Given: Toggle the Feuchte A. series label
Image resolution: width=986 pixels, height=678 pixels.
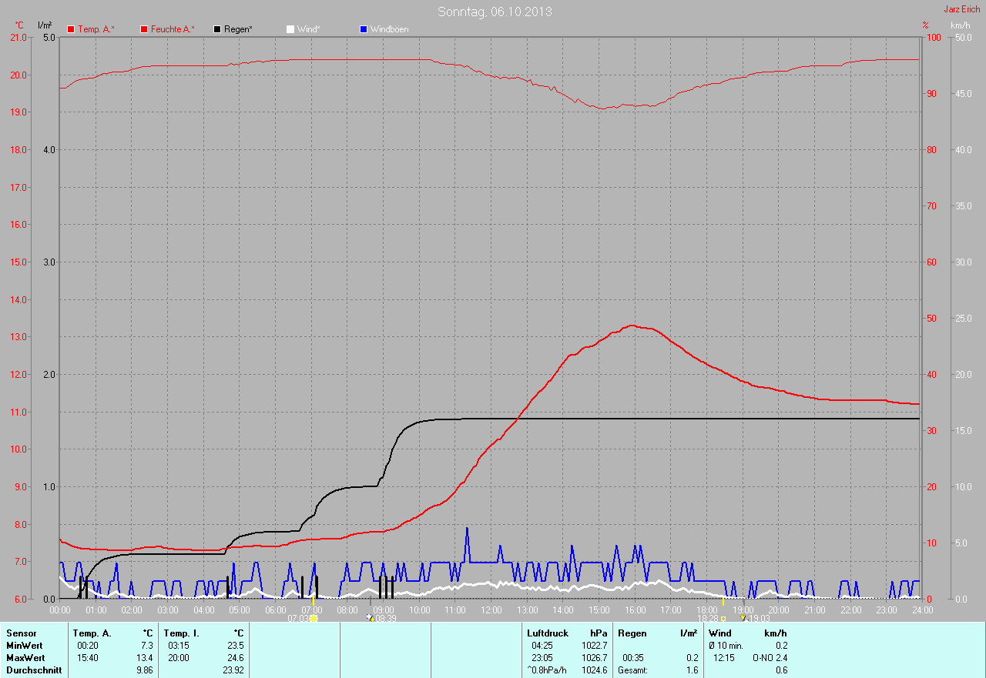Looking at the screenshot, I should [172, 29].
